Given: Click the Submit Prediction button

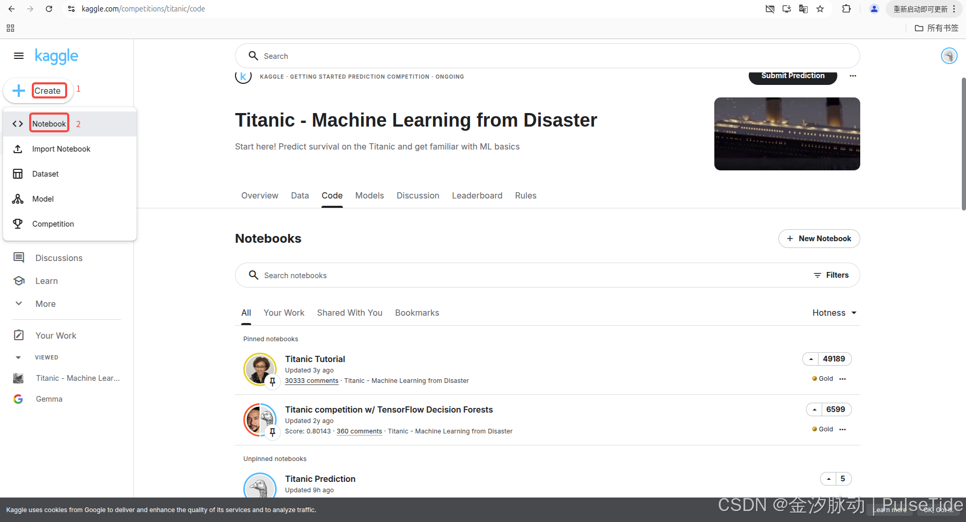Looking at the screenshot, I should pyautogui.click(x=793, y=76).
